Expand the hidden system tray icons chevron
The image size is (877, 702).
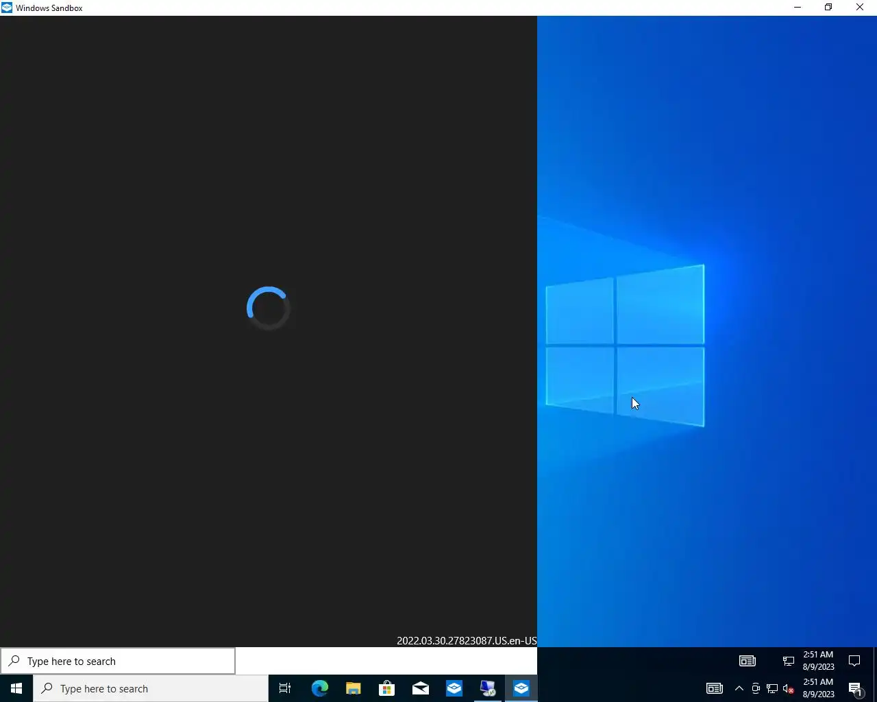tap(739, 688)
